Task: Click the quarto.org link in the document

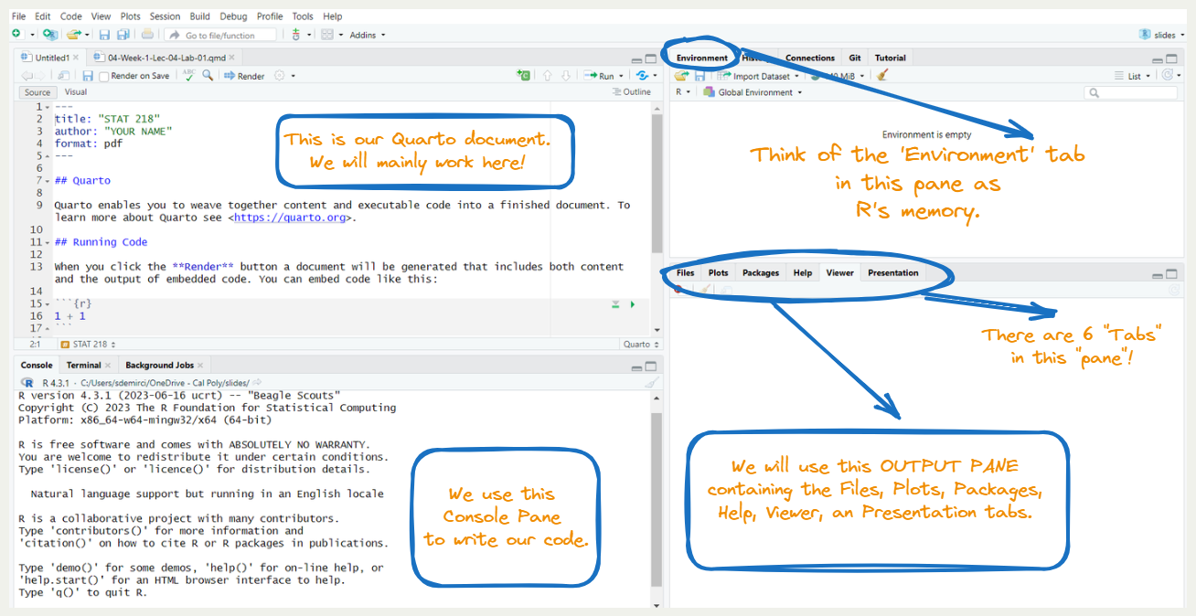Action: (x=292, y=218)
